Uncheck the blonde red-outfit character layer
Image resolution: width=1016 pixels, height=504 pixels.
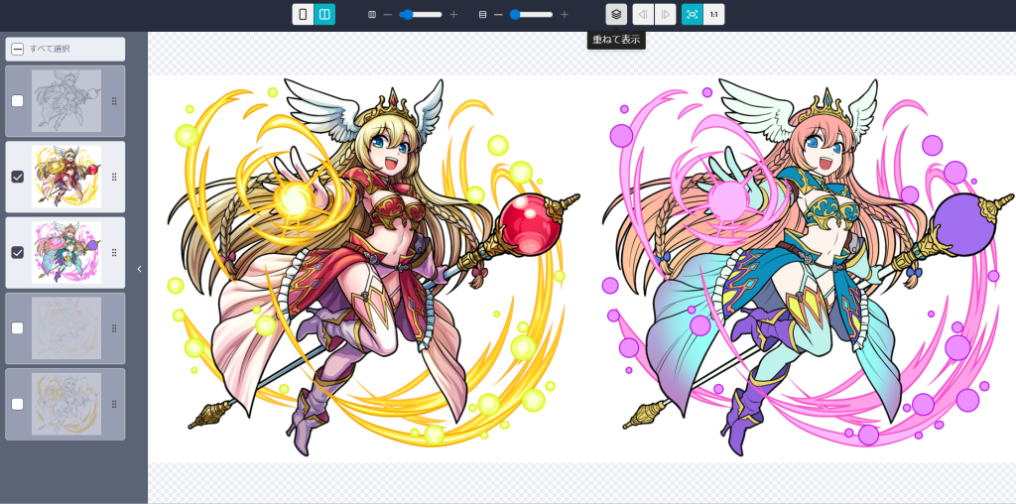[x=17, y=177]
